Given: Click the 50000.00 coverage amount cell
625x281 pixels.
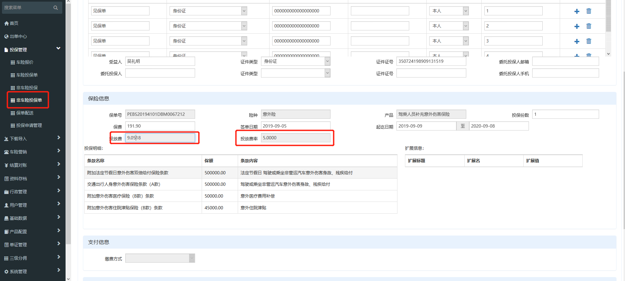Looking at the screenshot, I should [x=220, y=196].
